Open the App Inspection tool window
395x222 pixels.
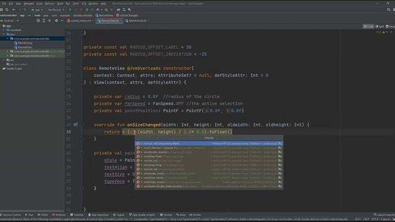tap(99, 215)
